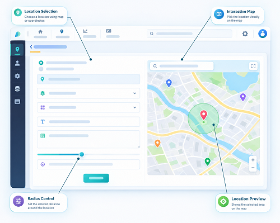Click the teal submit button
This screenshot has height=223, width=280.
[96, 178]
